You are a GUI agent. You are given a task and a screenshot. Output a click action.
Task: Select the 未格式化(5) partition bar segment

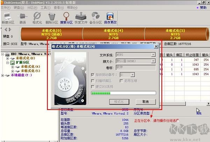(x=175, y=34)
